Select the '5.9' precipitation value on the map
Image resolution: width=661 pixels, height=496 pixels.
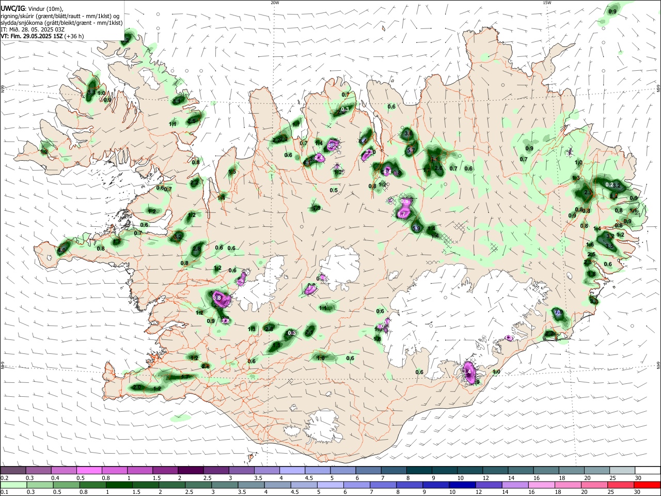point(417,228)
